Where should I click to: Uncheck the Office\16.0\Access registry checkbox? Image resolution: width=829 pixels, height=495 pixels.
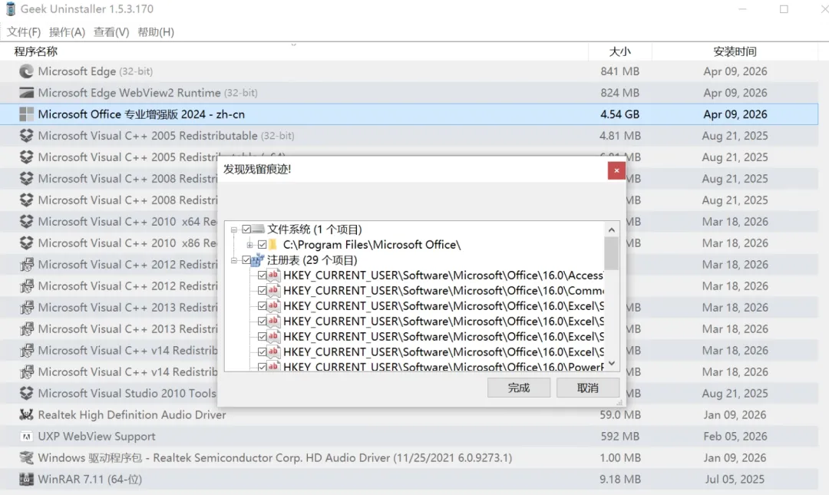click(x=263, y=276)
